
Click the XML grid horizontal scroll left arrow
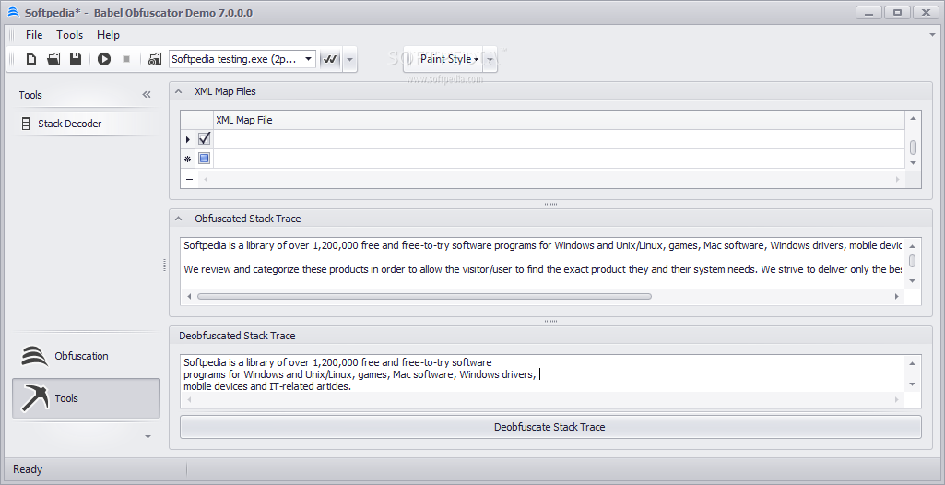click(x=205, y=179)
